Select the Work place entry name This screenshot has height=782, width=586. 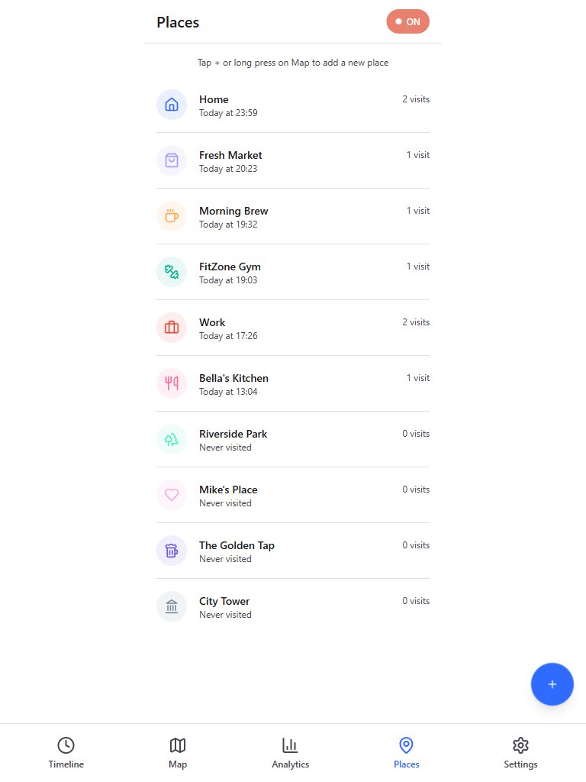click(x=212, y=322)
